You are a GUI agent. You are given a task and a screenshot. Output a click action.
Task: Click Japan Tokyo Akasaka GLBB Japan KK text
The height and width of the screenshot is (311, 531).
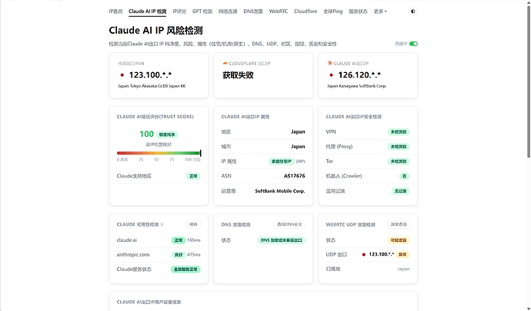point(152,86)
